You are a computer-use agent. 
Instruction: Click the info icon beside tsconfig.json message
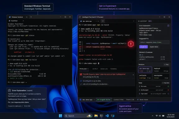point(81,81)
